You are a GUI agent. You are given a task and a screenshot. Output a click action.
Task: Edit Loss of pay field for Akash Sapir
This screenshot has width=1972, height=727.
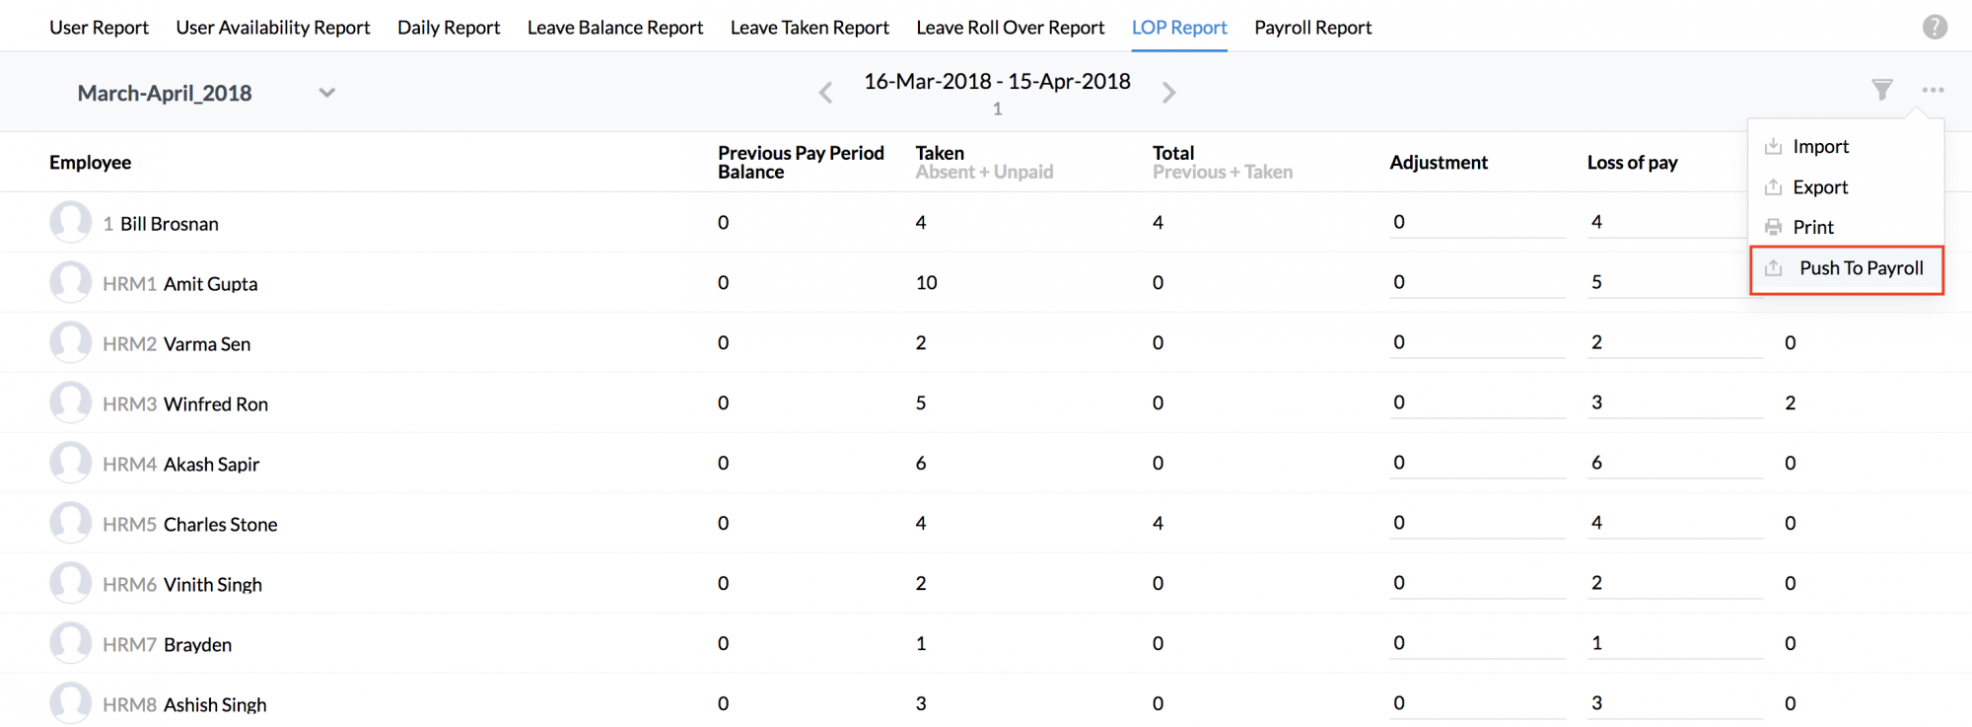pos(1673,464)
